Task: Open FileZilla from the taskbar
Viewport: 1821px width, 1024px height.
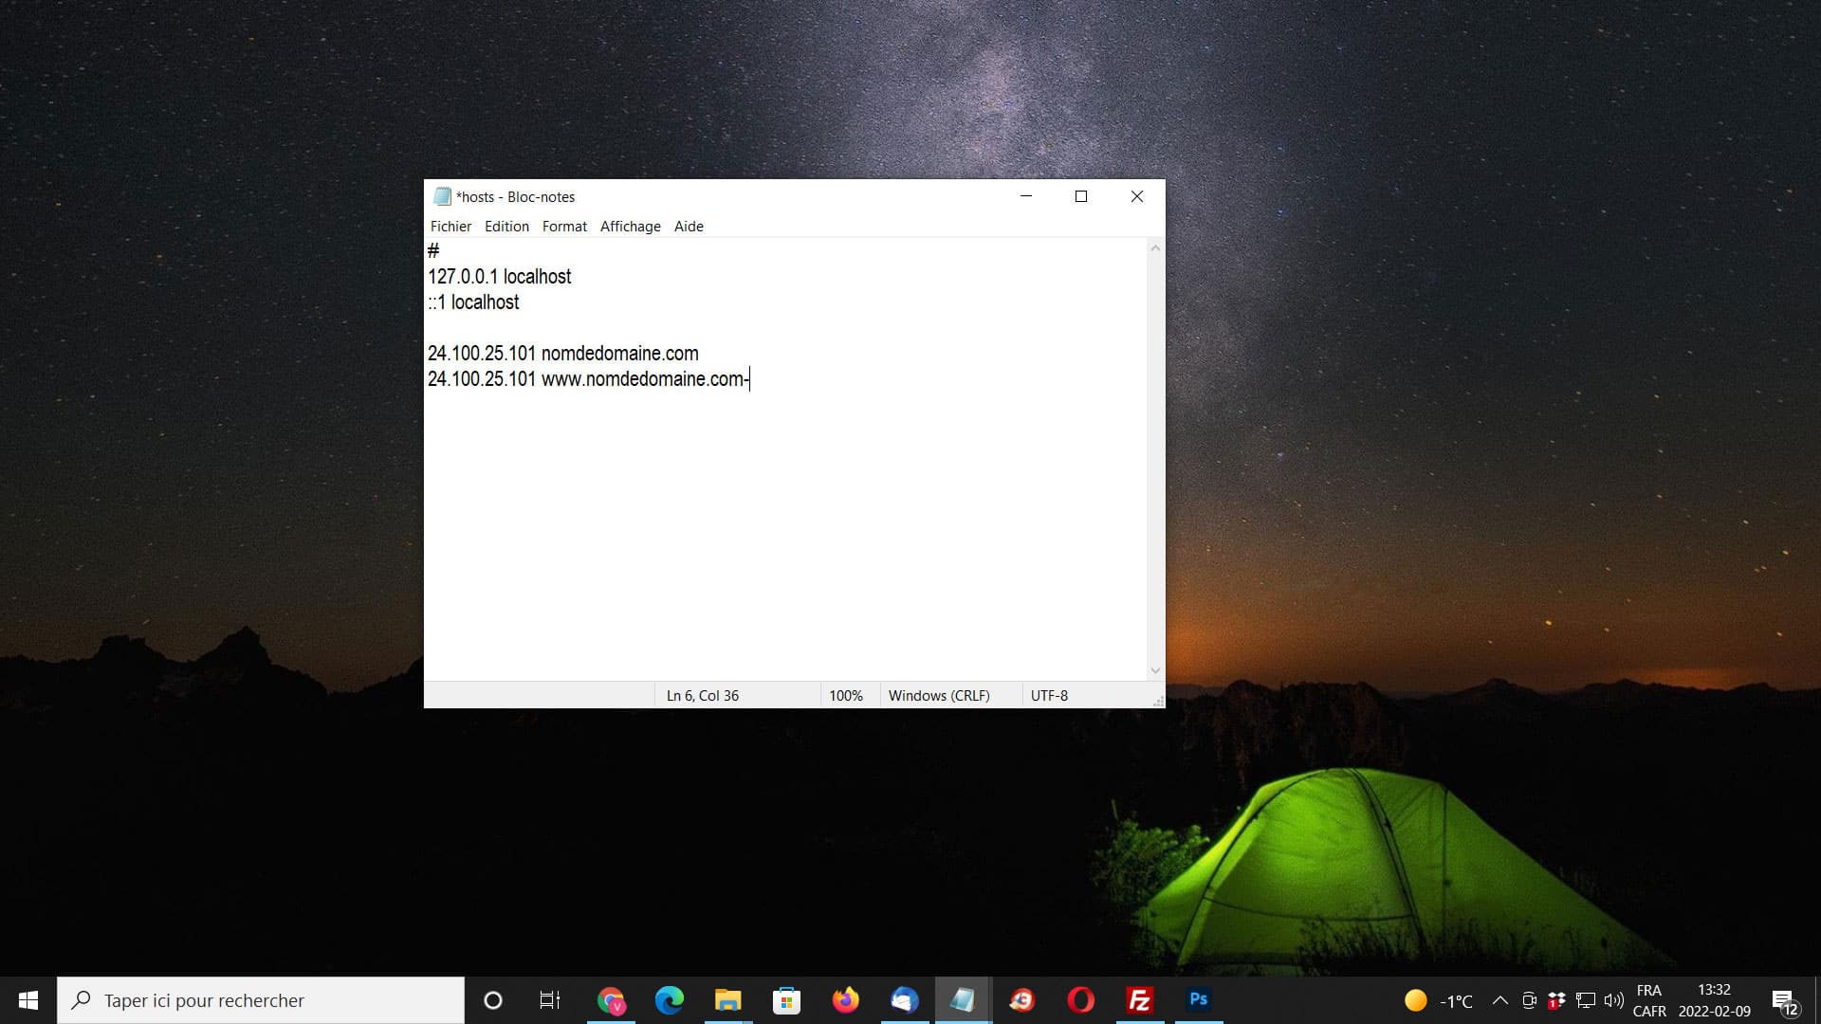Action: tap(1139, 1000)
